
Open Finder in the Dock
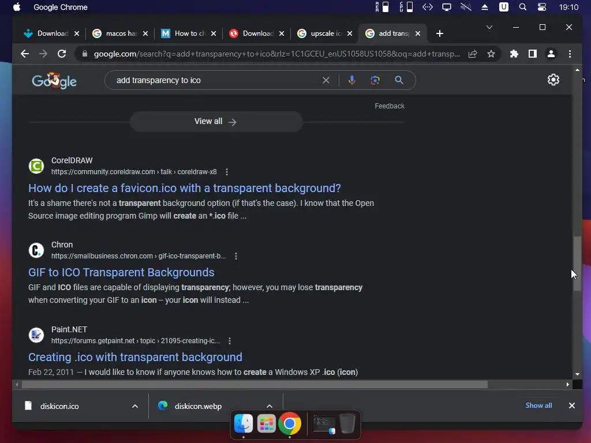(244, 423)
